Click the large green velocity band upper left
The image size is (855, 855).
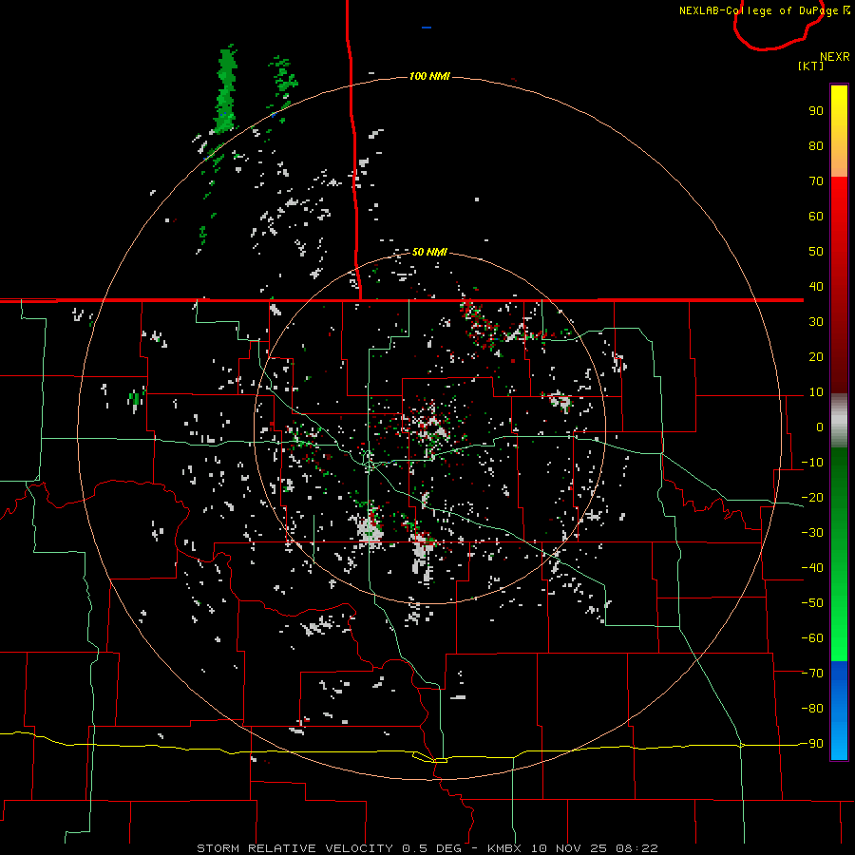226,91
